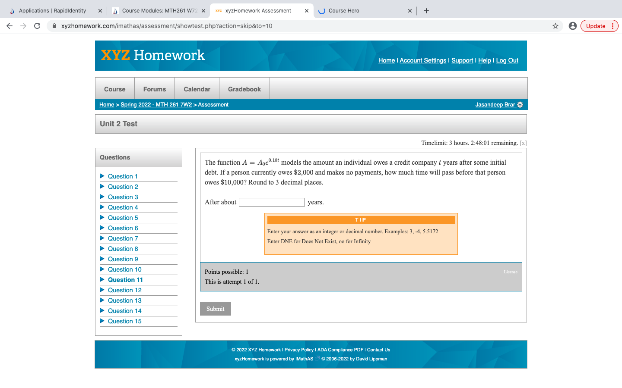Open Account Settings
Screen dimensions: 622x388
click(x=422, y=60)
